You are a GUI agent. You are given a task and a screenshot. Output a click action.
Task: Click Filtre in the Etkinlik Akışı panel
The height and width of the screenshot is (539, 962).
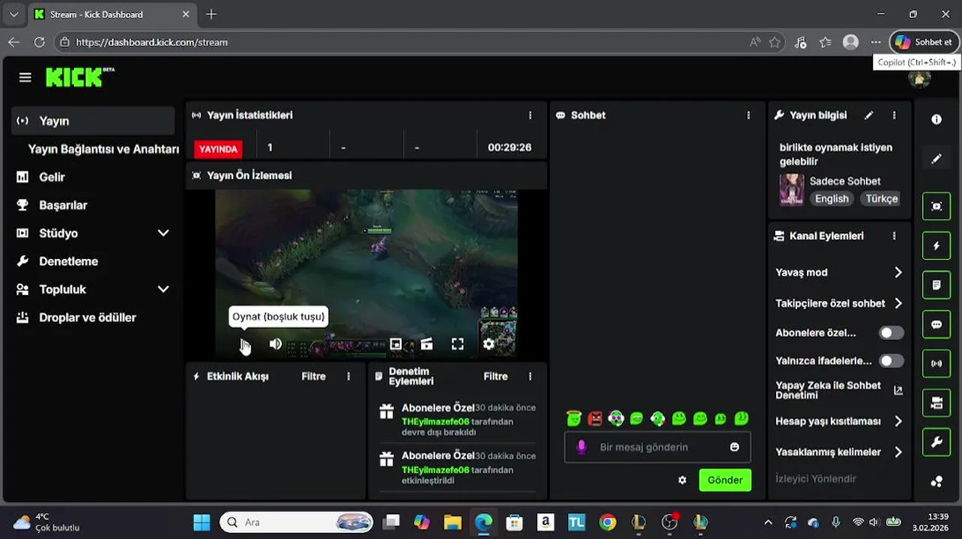pos(313,377)
